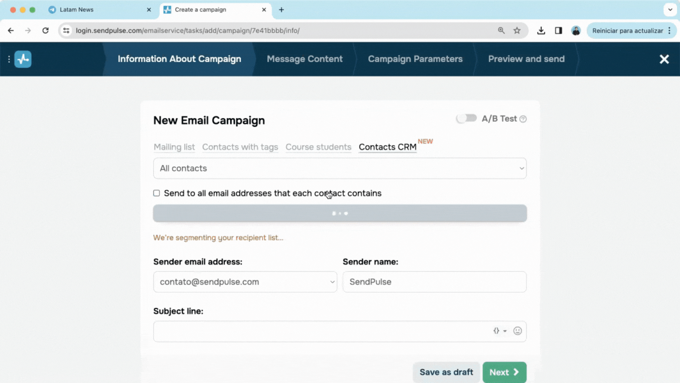Viewport: 680px width, 383px height.
Task: Open the emoji picker in Subject line
Action: click(x=517, y=331)
